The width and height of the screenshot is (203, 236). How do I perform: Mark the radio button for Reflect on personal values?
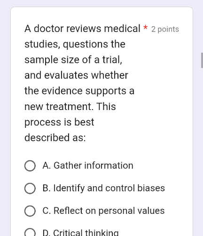(x=30, y=211)
